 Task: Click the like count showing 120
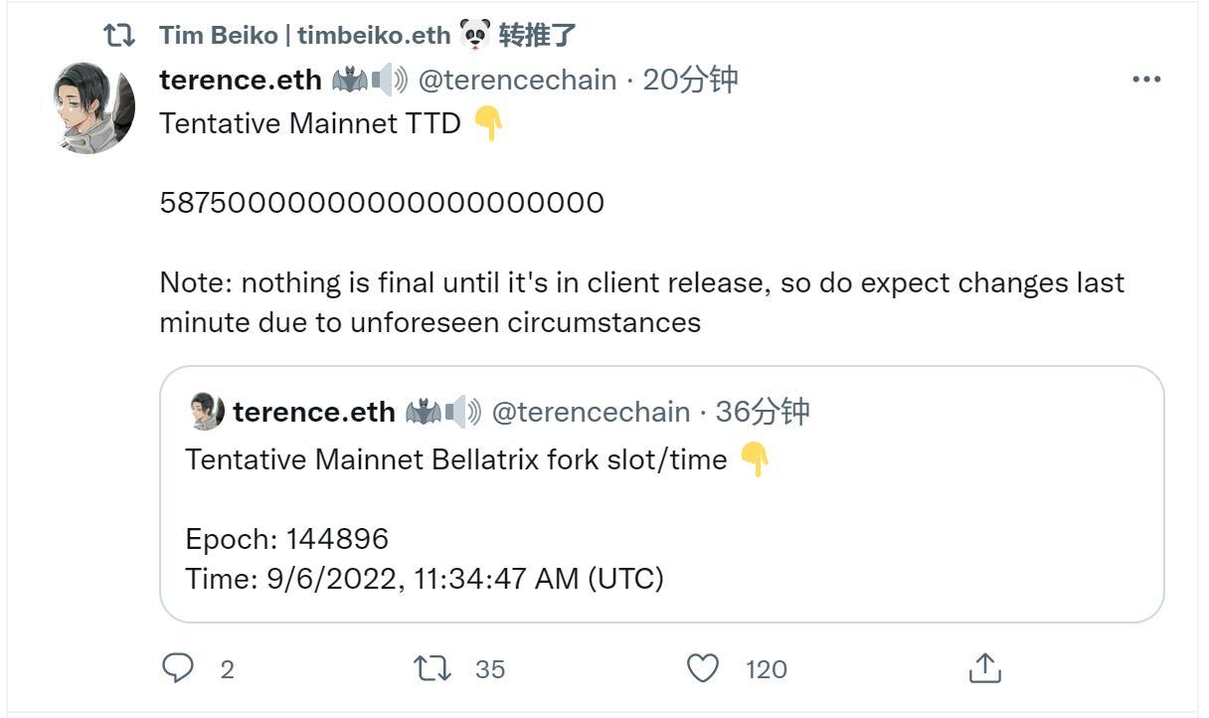766,670
